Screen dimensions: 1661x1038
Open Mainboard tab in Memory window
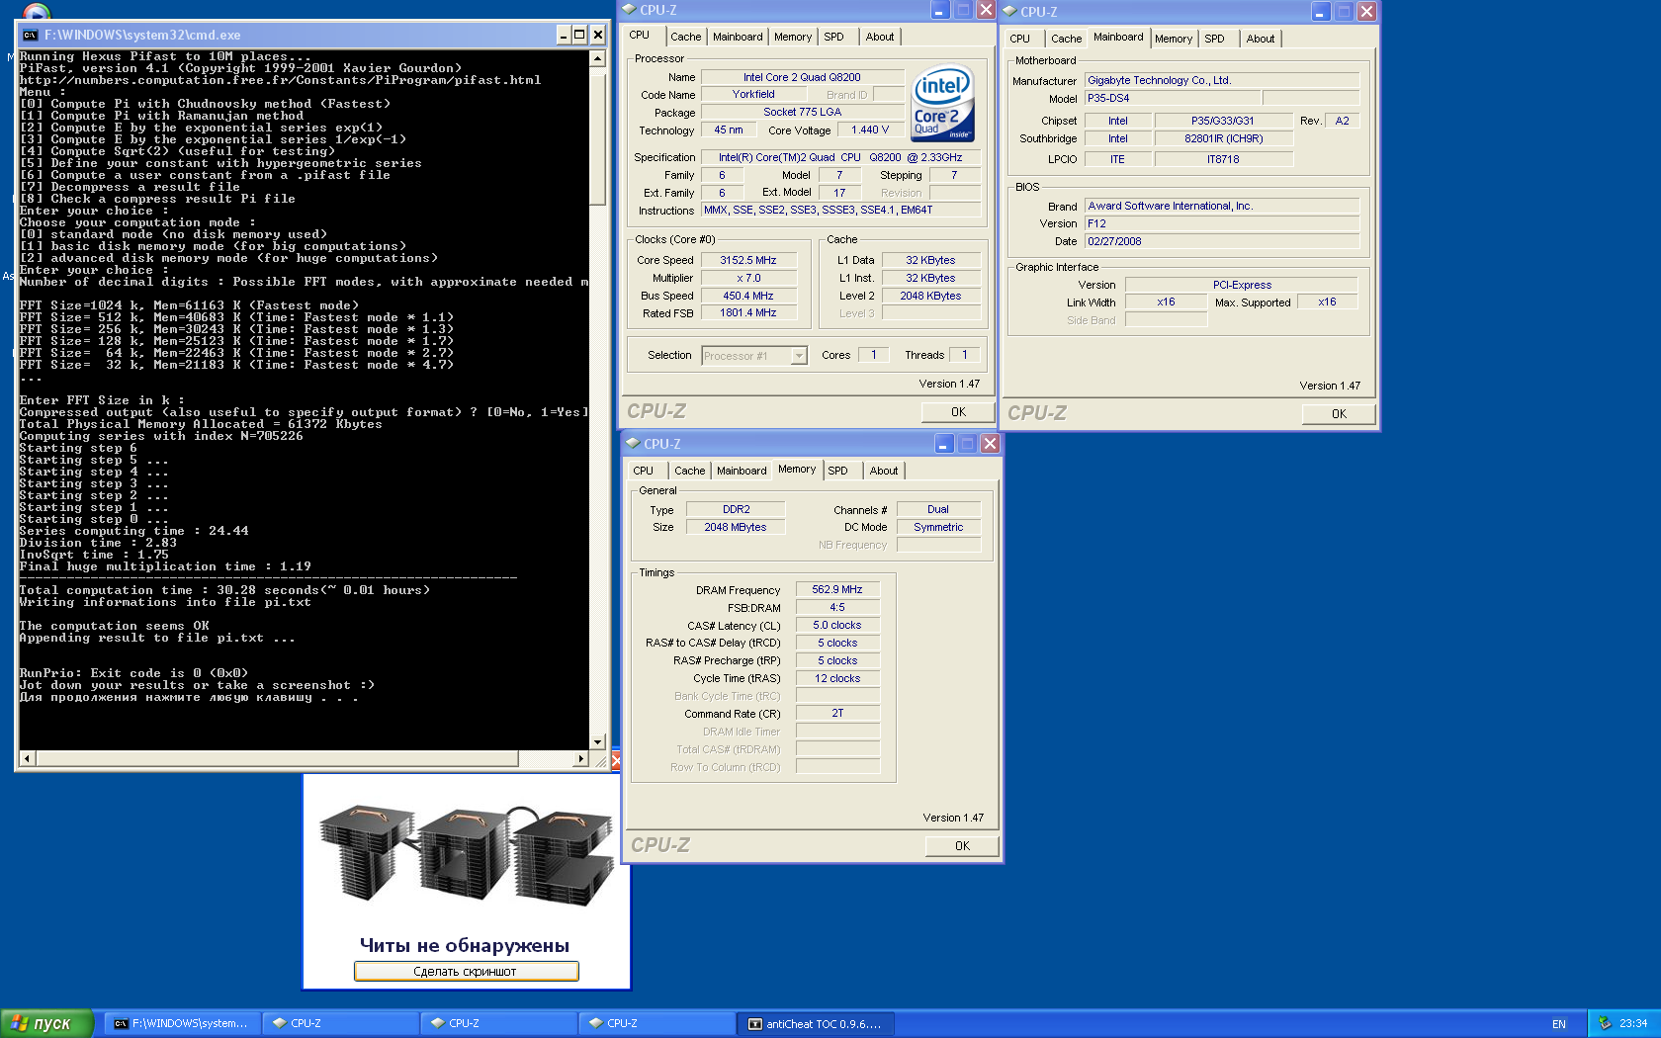click(742, 471)
